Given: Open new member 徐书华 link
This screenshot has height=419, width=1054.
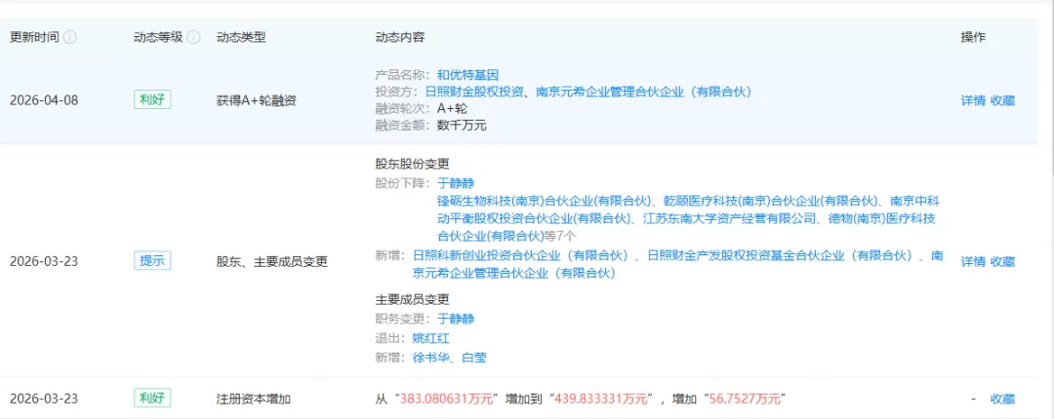Looking at the screenshot, I should (x=431, y=358).
